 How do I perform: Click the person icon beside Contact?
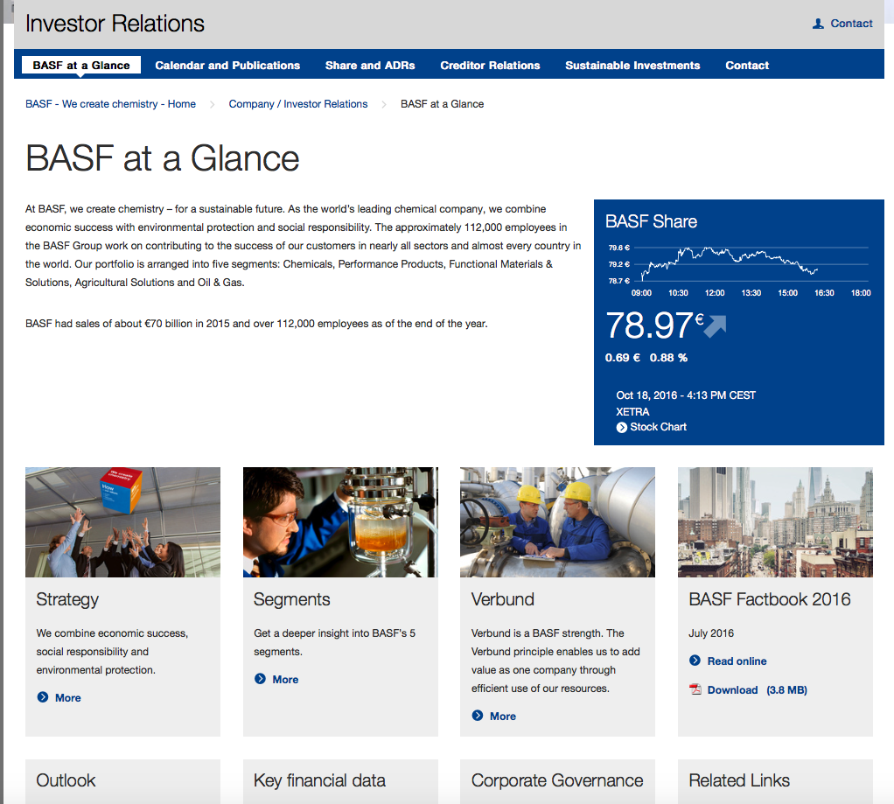pyautogui.click(x=818, y=24)
